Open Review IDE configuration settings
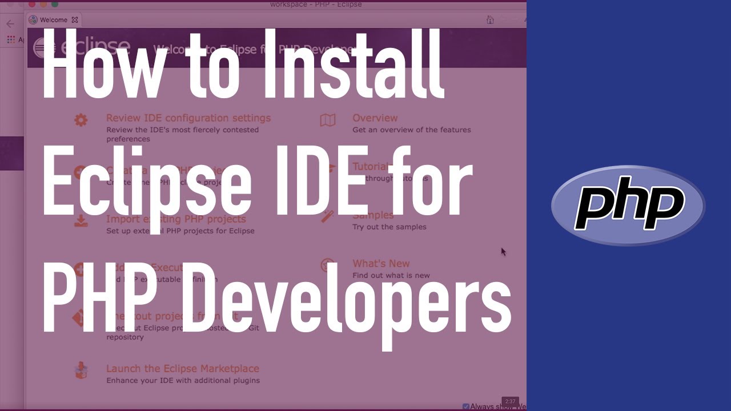This screenshot has width=731, height=411. pos(188,118)
